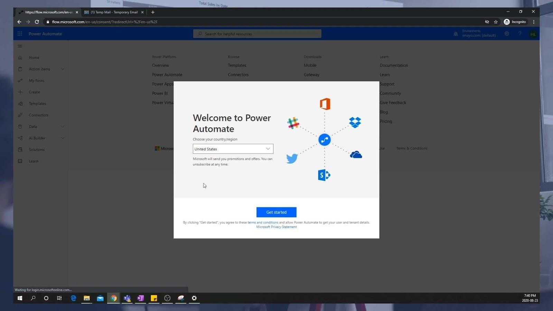The image size is (553, 311).
Task: Open My flows in the sidebar
Action: tap(36, 81)
